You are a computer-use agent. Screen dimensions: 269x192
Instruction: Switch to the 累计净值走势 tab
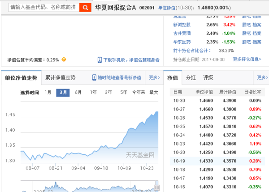[x=60, y=77]
